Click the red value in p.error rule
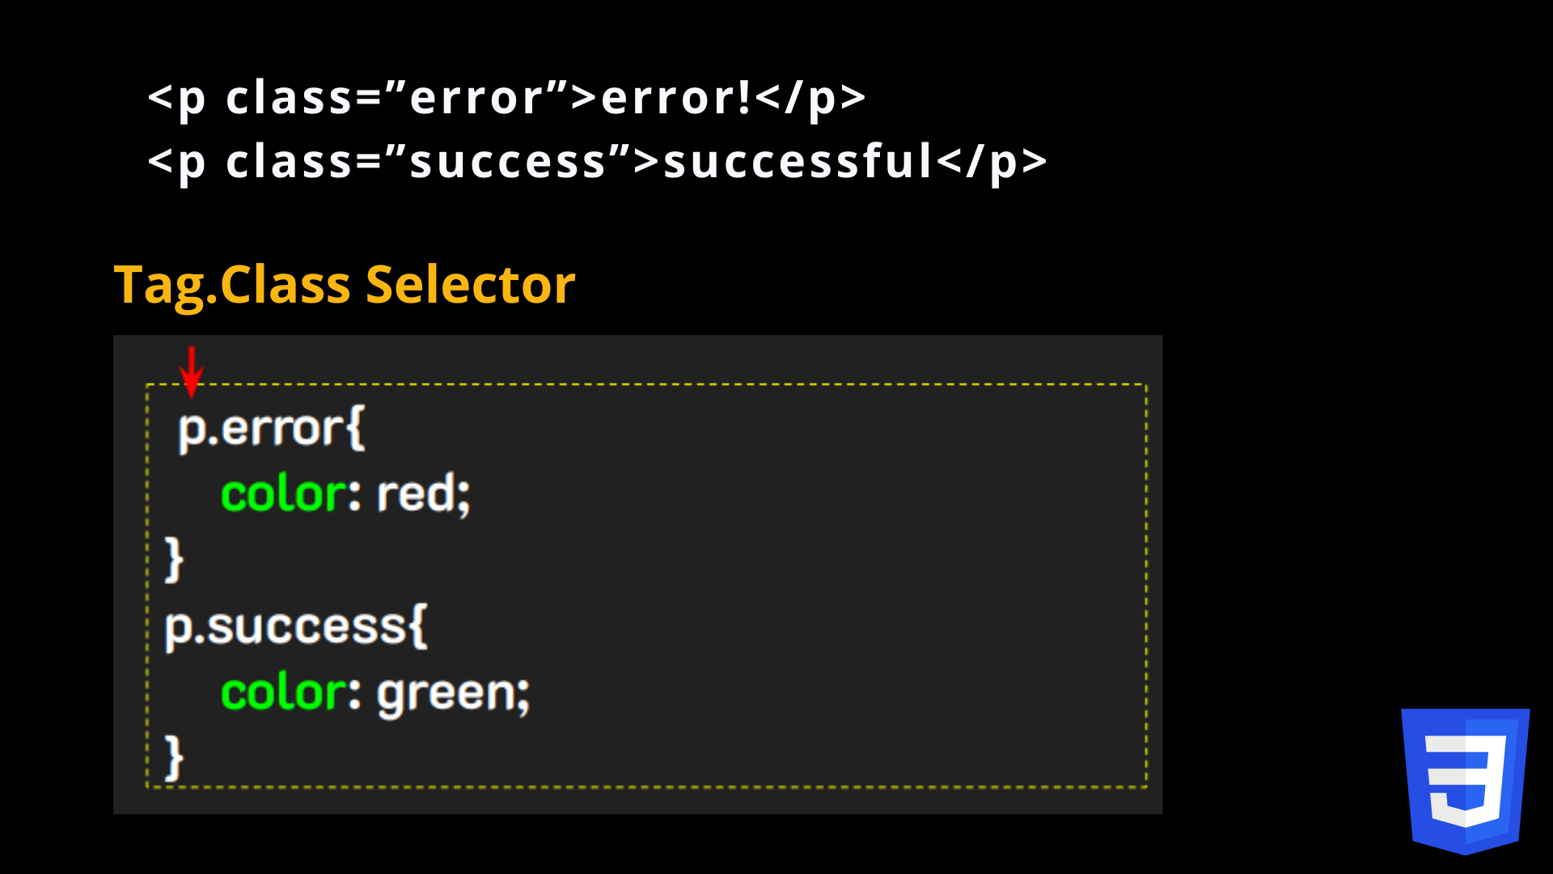The image size is (1553, 874). (417, 494)
